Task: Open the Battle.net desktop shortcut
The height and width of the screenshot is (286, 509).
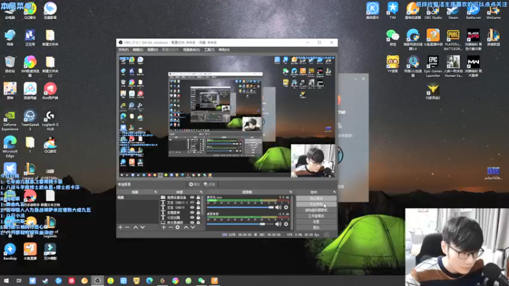Action: pyautogui.click(x=473, y=10)
